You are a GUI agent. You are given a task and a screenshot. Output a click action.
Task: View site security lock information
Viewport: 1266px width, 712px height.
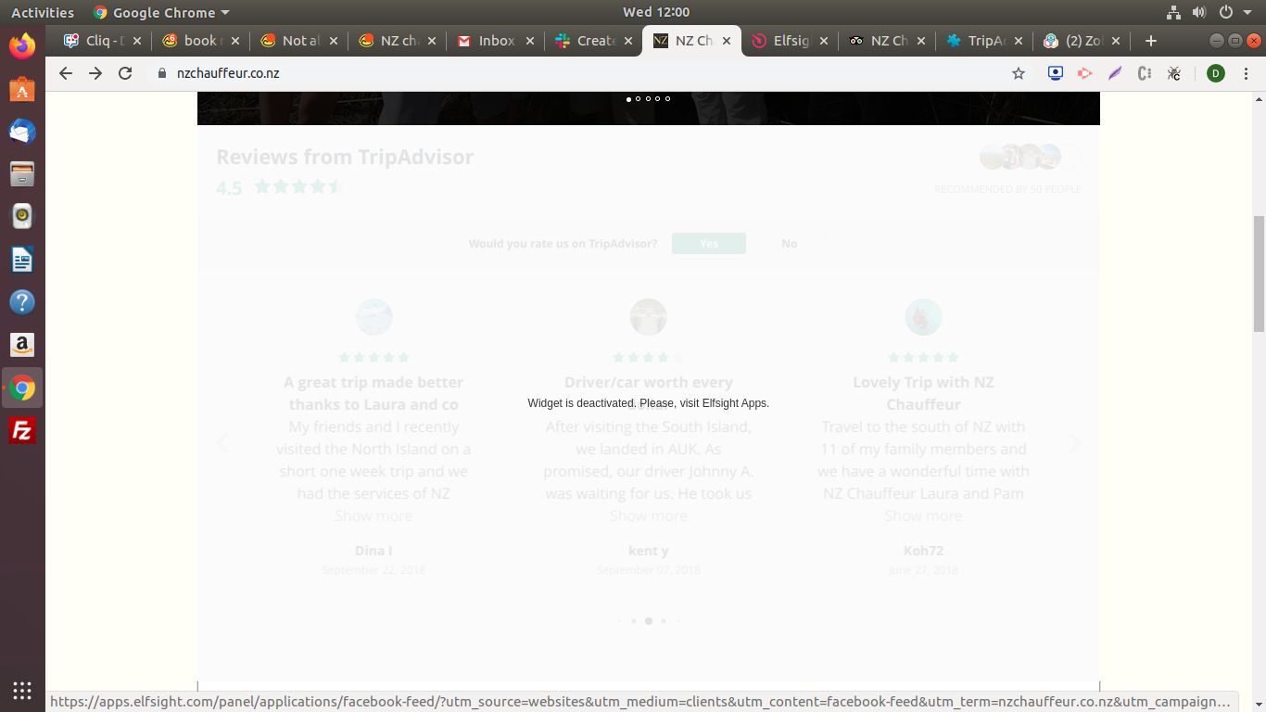click(x=161, y=73)
